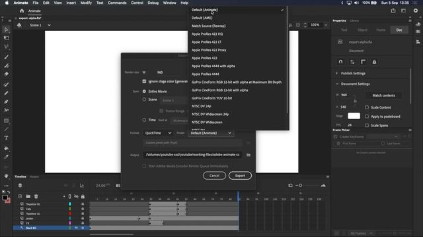Image resolution: width=423 pixels, height=237 pixels.
Task: Go to Home screen icon
Action: 22,11
